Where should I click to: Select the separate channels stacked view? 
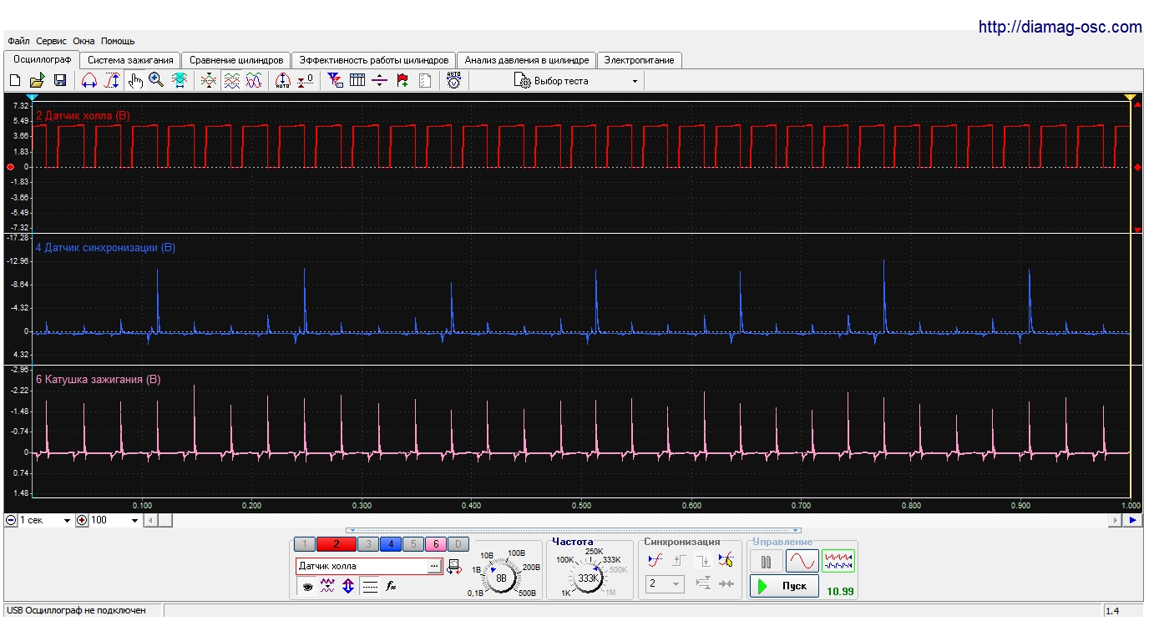click(x=232, y=81)
